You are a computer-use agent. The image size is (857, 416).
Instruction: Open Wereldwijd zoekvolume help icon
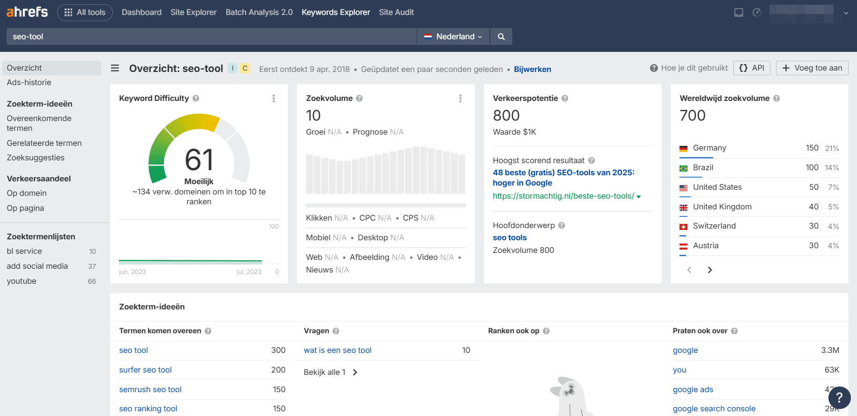click(x=776, y=98)
